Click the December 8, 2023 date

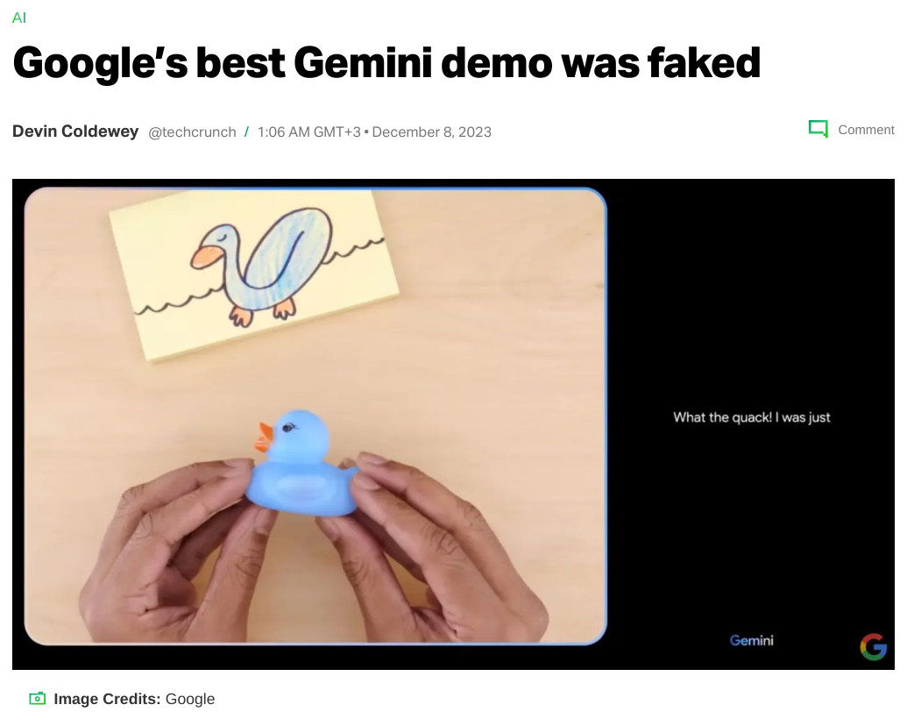point(431,132)
